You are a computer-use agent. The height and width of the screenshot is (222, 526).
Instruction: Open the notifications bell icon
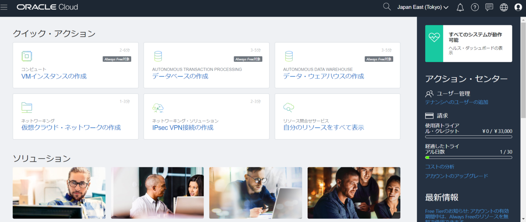460,7
